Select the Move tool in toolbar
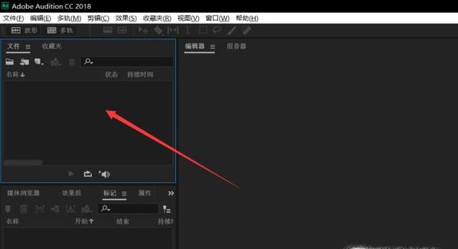The image size is (458, 249). click(143, 30)
